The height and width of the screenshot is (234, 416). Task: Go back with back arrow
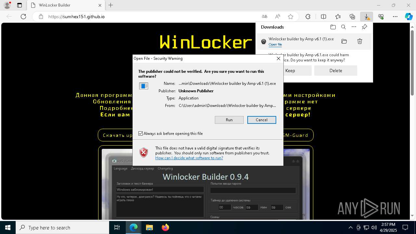(9, 17)
